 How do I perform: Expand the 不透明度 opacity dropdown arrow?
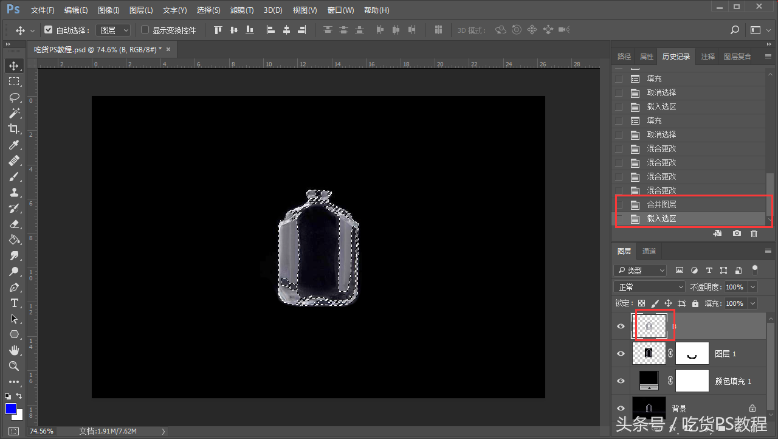[x=754, y=287]
